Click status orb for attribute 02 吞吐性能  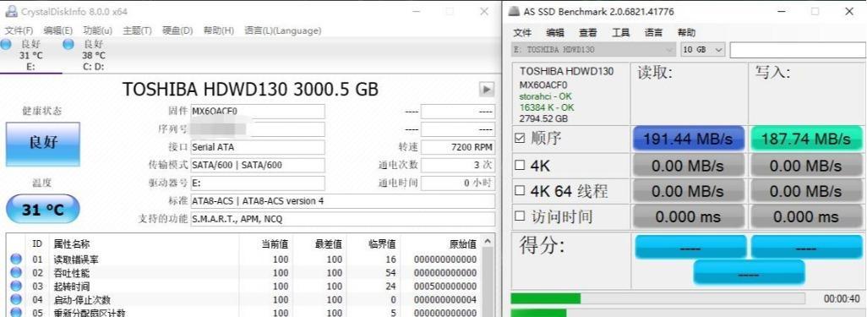coord(16,273)
